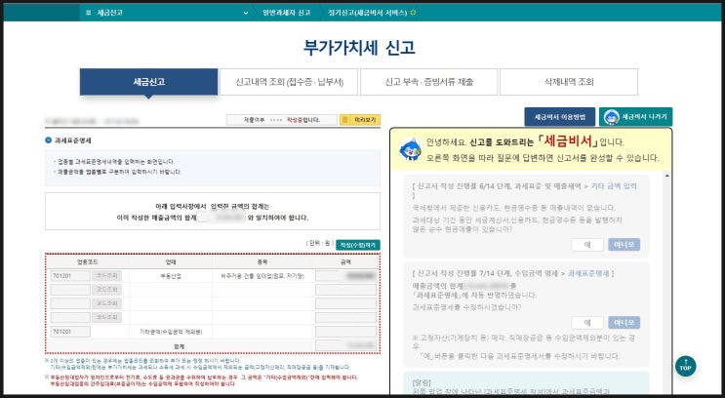Image resolution: width=725 pixels, height=398 pixels.
Task: Click amount field of 기타금액(수입금액 제외분) row
Action: pyautogui.click(x=345, y=332)
